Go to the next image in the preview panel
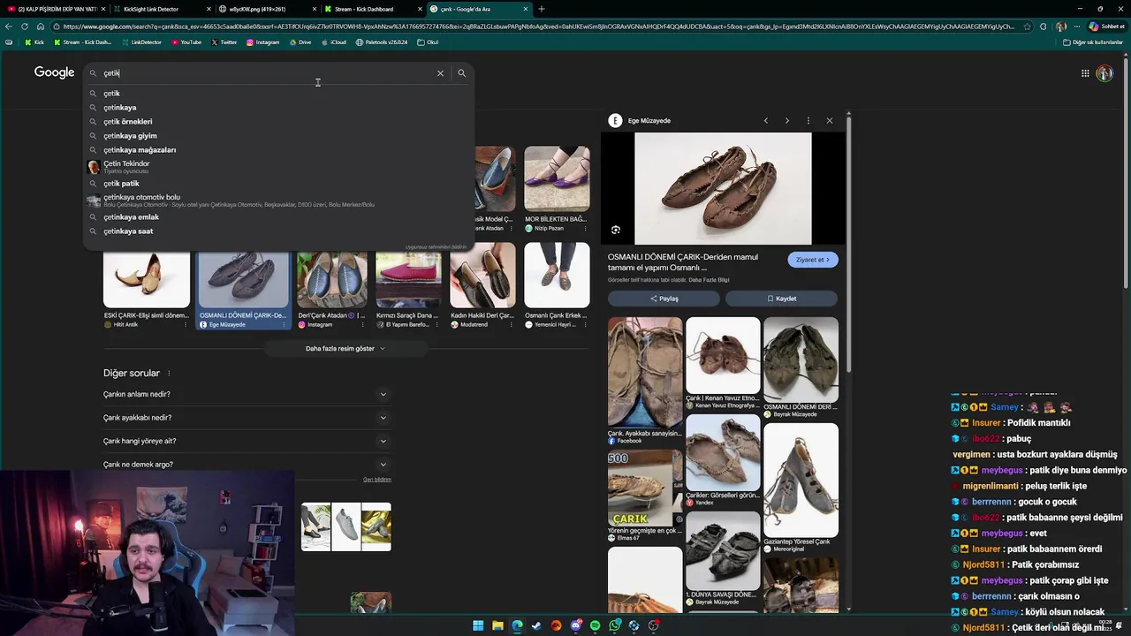The height and width of the screenshot is (636, 1131). tap(786, 121)
